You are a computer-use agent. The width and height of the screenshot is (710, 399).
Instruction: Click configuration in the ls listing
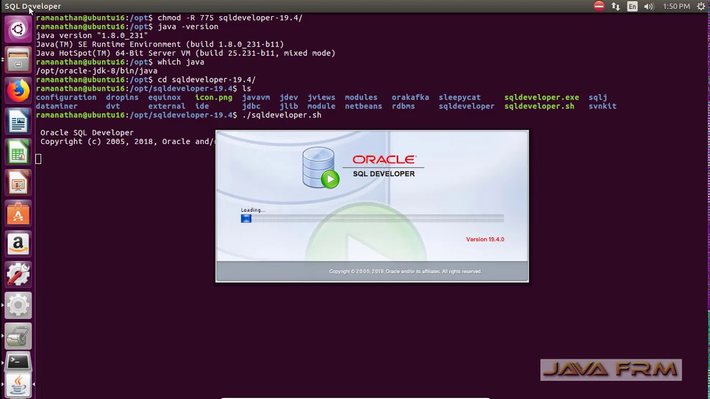66,98
